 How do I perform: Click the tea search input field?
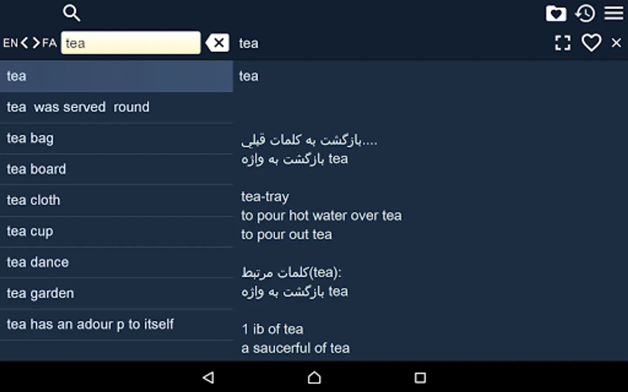(x=131, y=43)
